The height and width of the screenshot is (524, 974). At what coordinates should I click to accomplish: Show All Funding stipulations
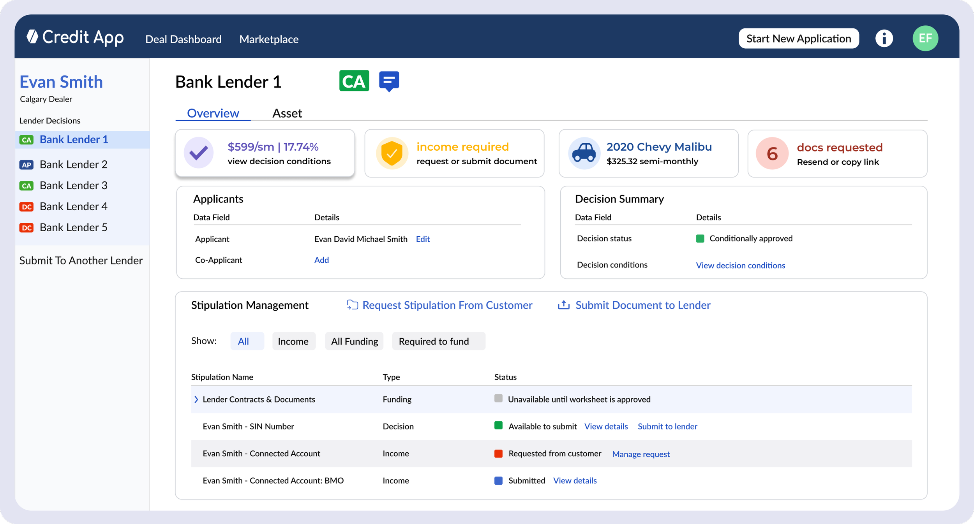point(354,341)
